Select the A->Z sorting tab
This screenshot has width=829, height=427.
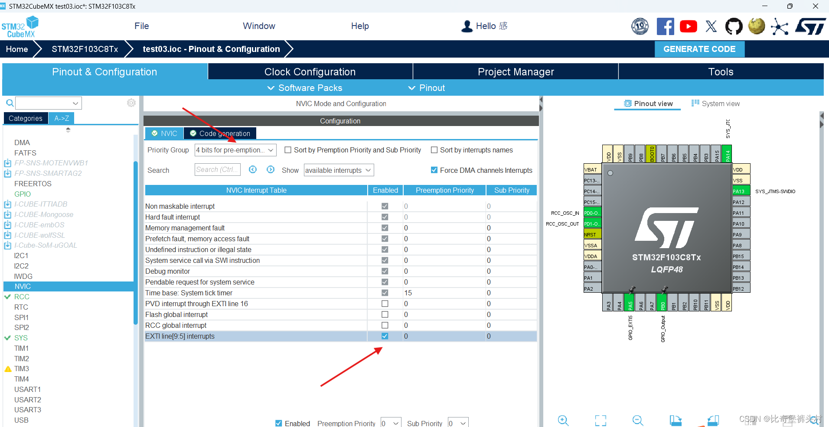click(x=62, y=118)
